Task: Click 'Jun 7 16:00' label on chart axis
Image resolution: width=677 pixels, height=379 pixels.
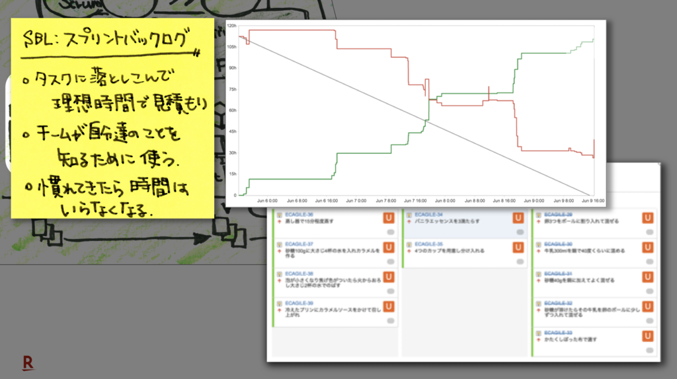Action: coord(415,201)
